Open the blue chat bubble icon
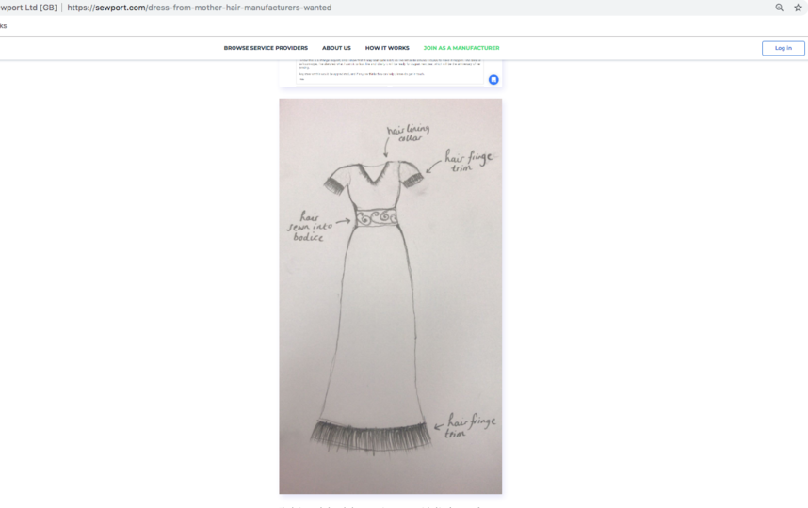808x508 pixels. [x=493, y=80]
